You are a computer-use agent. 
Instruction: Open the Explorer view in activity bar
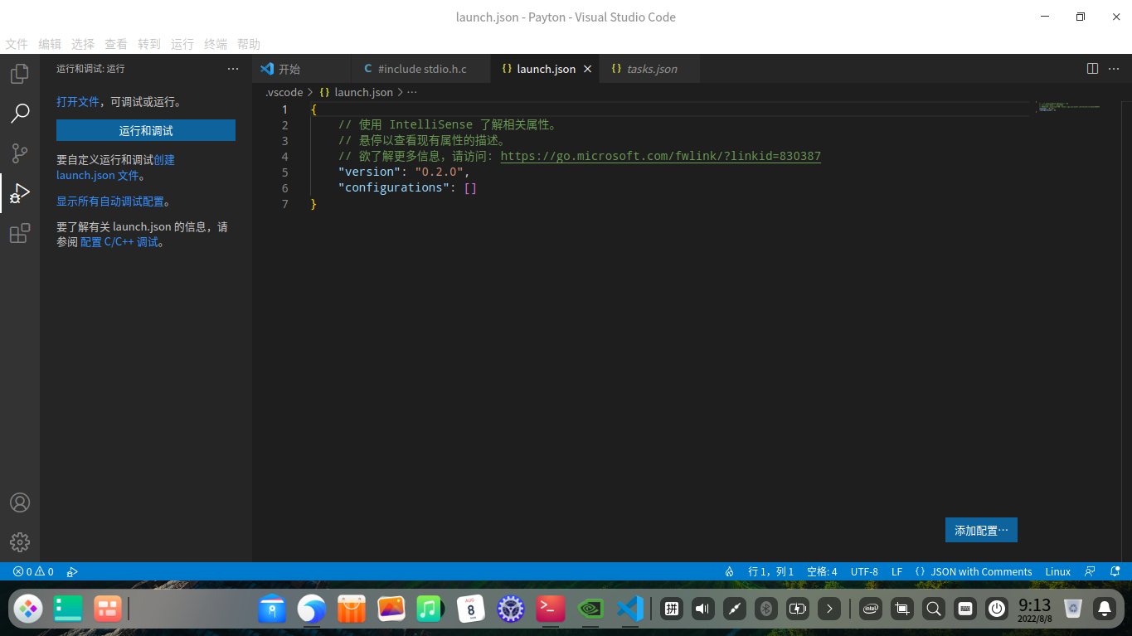[x=20, y=74]
